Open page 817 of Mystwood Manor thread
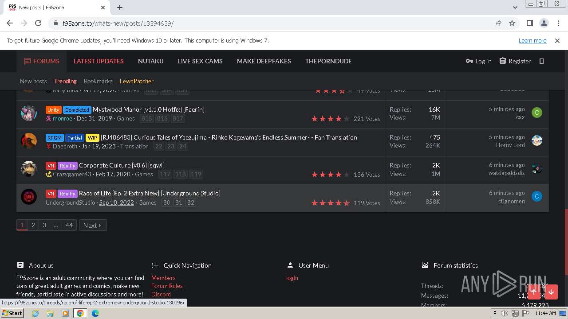568x319 pixels. click(178, 118)
